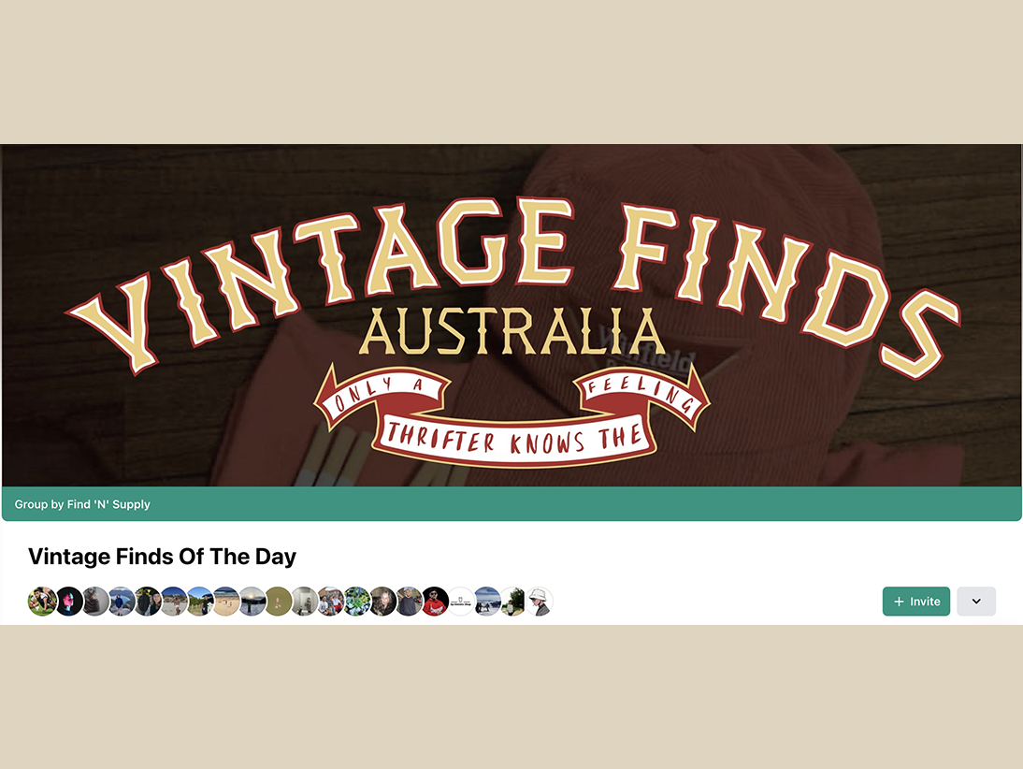Open the Vintage Finds Australia cover photo

[x=511, y=314]
